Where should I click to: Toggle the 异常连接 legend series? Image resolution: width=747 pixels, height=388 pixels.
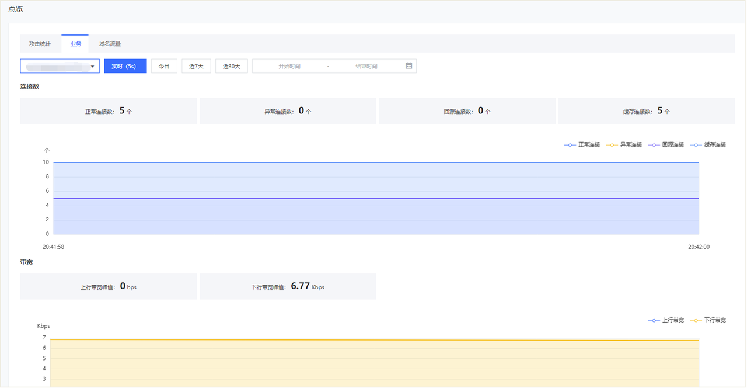point(624,144)
